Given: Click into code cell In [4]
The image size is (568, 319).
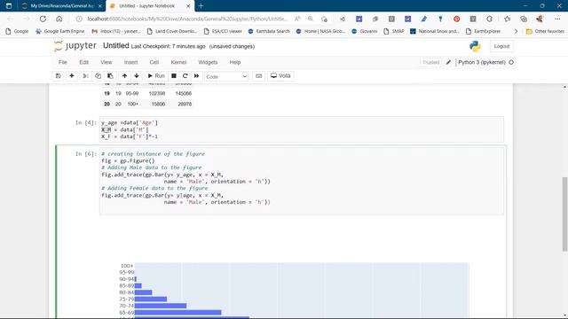Looking at the screenshot, I should click(x=302, y=129).
